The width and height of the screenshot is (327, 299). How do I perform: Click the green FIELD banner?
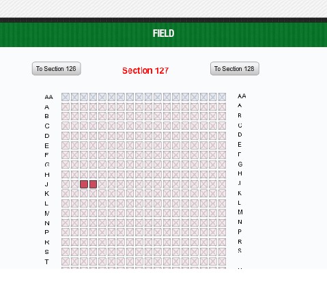pyautogui.click(x=163, y=35)
